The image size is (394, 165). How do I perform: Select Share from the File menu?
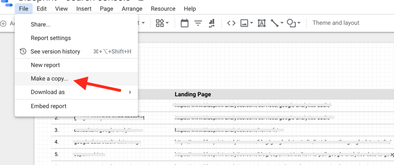[40, 25]
